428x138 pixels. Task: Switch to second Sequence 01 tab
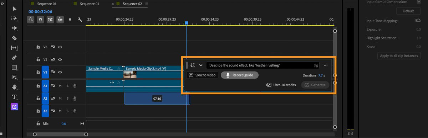90,4
